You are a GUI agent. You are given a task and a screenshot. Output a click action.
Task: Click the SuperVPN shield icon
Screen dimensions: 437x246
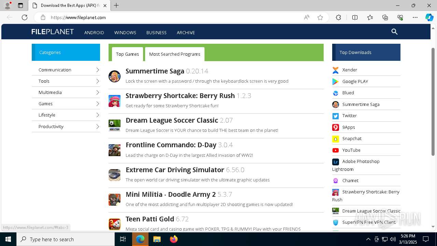click(336, 222)
